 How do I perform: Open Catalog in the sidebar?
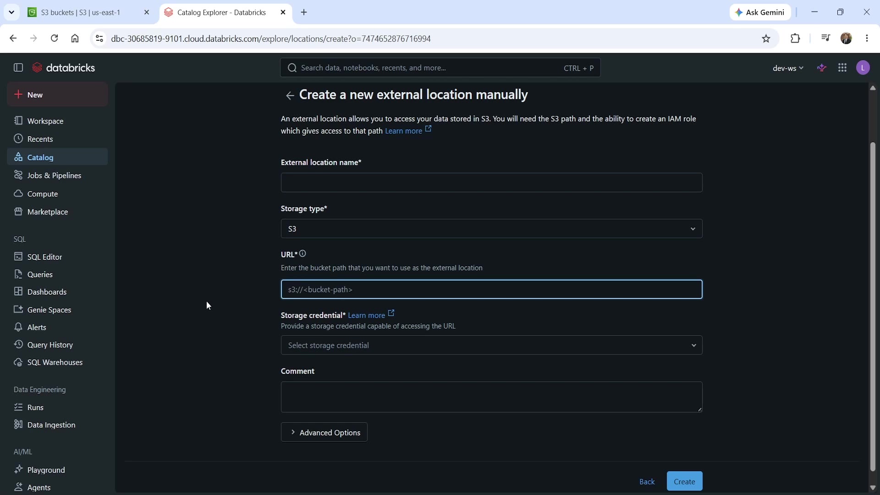click(x=57, y=157)
